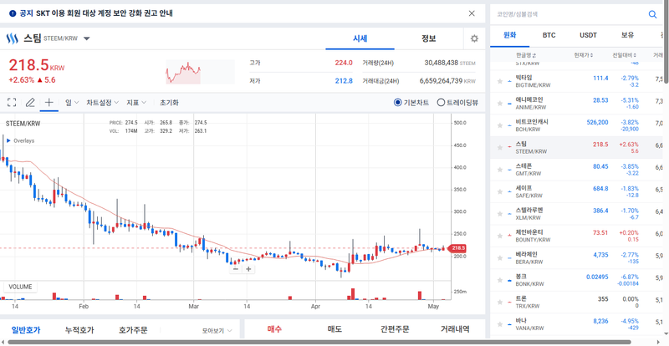Click the 초기화 reset button
Viewport: 669px width, 346px height.
(169, 103)
